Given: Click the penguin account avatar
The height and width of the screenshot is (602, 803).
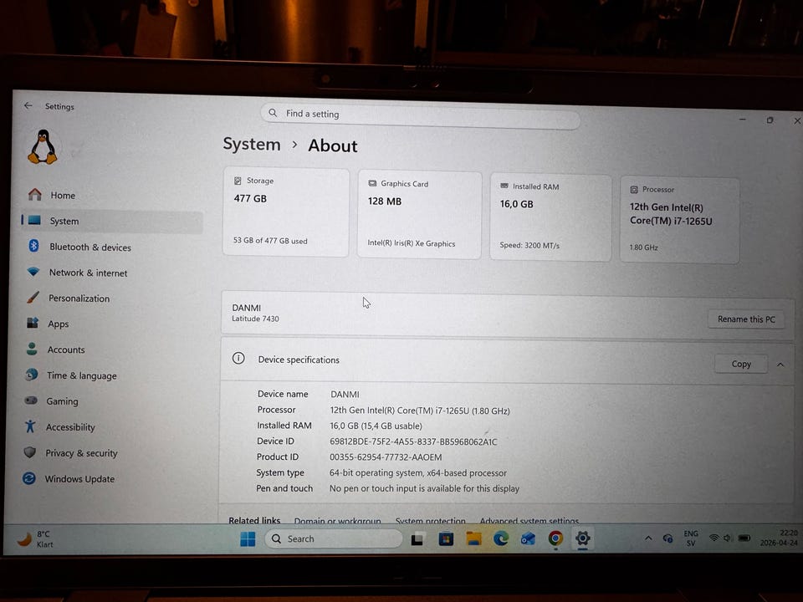Looking at the screenshot, I should [43, 147].
